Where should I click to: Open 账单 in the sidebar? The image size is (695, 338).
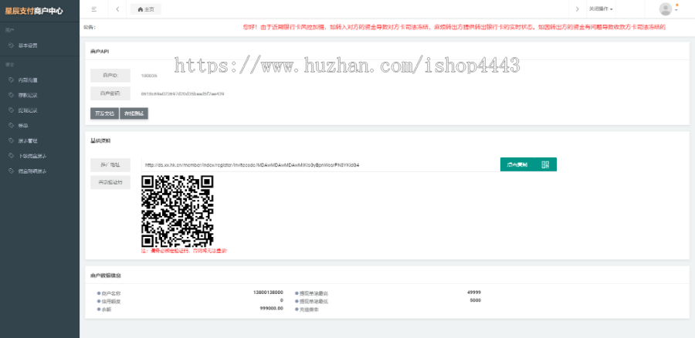pos(23,126)
